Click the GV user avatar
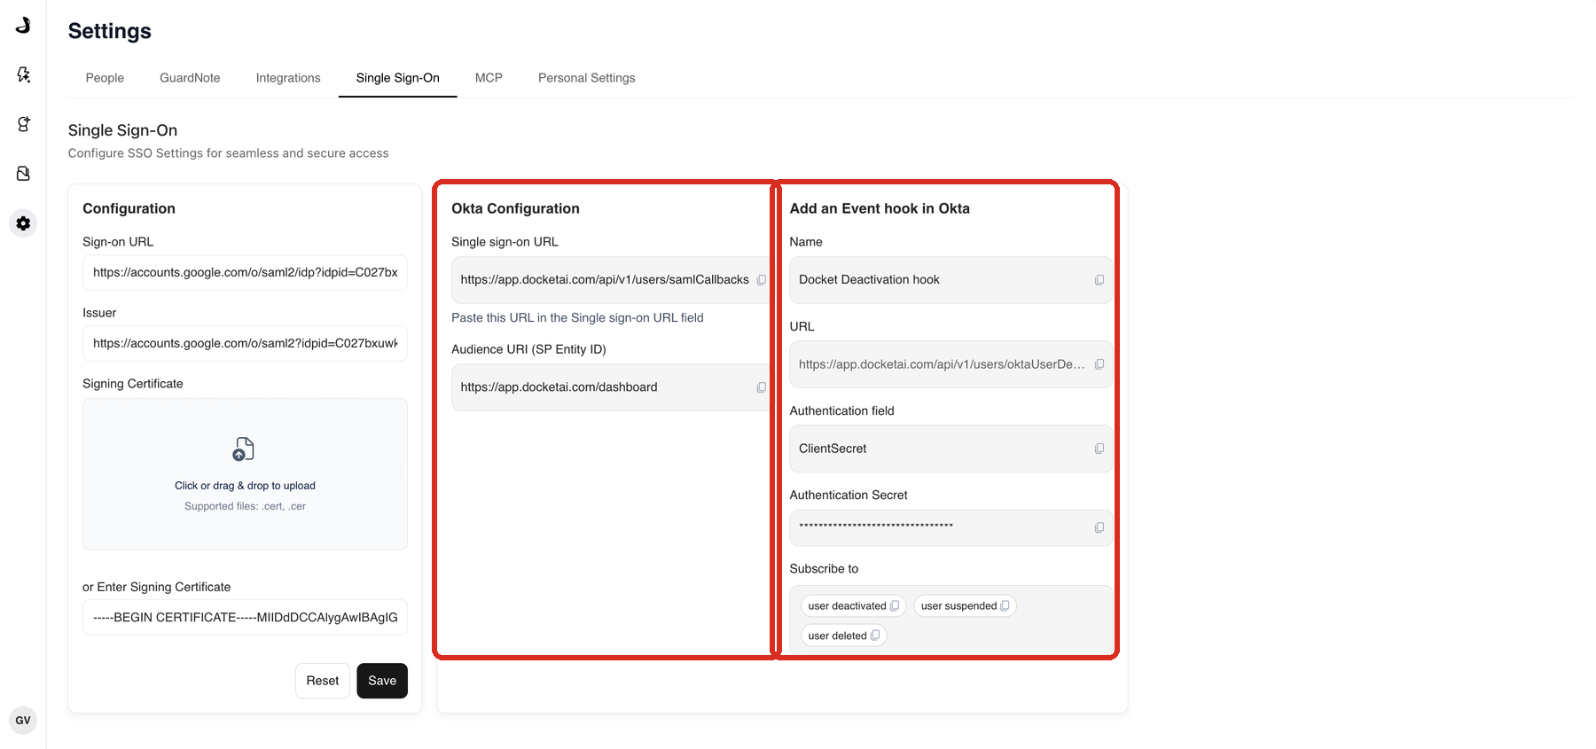Screen dimensions: 1596x749 (23, 721)
